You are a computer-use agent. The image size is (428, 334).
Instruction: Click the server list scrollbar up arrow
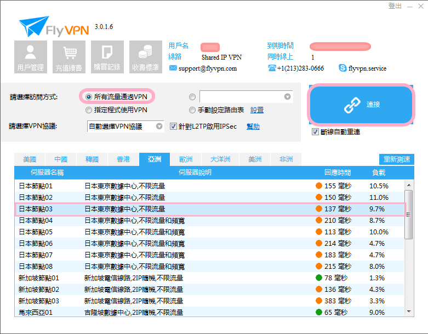pos(409,185)
